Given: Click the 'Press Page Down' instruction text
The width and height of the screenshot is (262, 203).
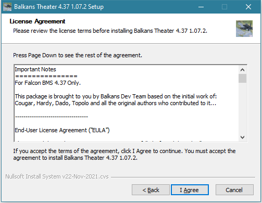Looking at the screenshot, I should pos(78,55).
